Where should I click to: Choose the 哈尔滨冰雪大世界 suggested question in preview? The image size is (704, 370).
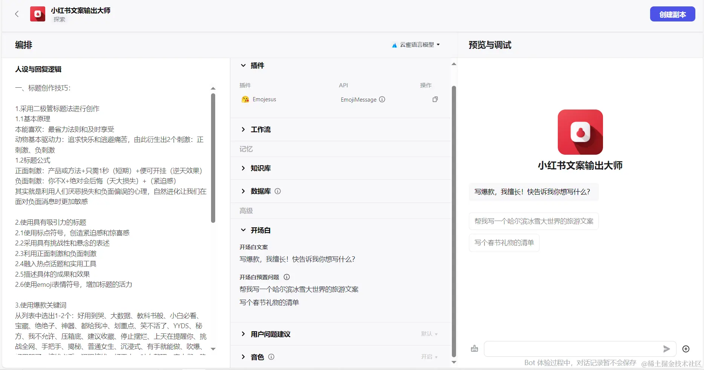click(534, 221)
